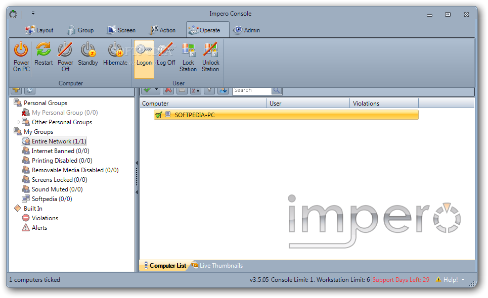Screen dimensions: 488x298
Task: Click the Restart computer icon
Action: 43,49
